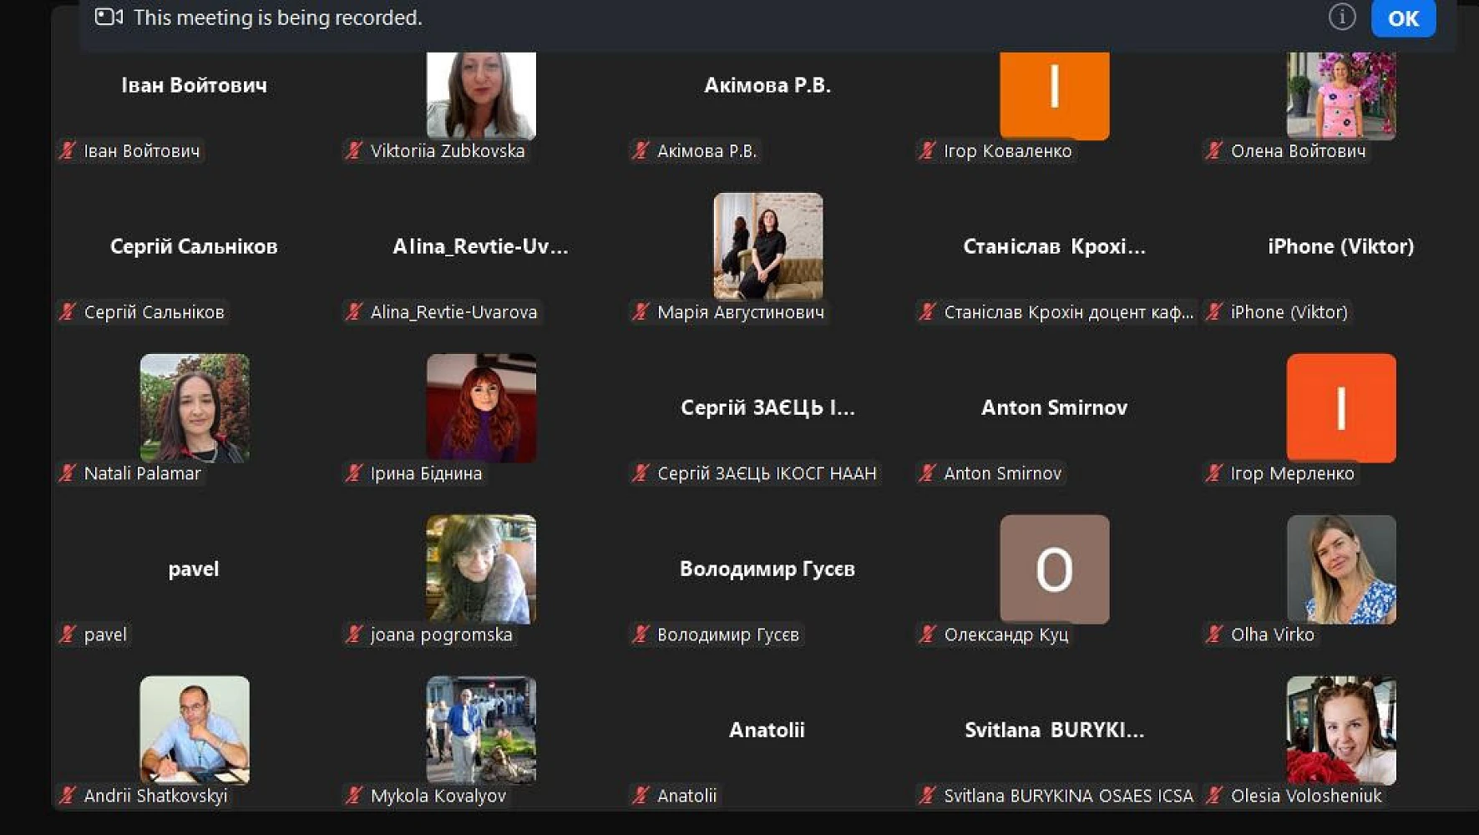Open the recording info icon
Image resolution: width=1479 pixels, height=835 pixels.
tap(1341, 17)
